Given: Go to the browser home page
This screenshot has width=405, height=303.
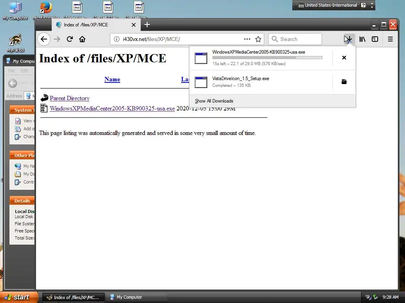Looking at the screenshot, I should pyautogui.click(x=82, y=39).
